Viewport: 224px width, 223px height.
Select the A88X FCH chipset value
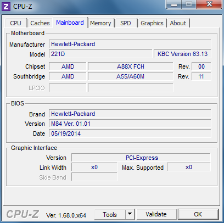pos(131,66)
